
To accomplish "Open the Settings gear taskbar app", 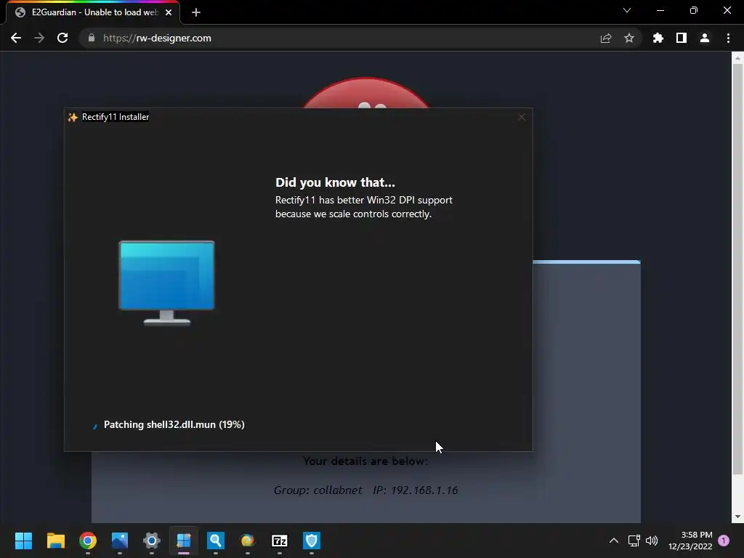I will click(152, 541).
